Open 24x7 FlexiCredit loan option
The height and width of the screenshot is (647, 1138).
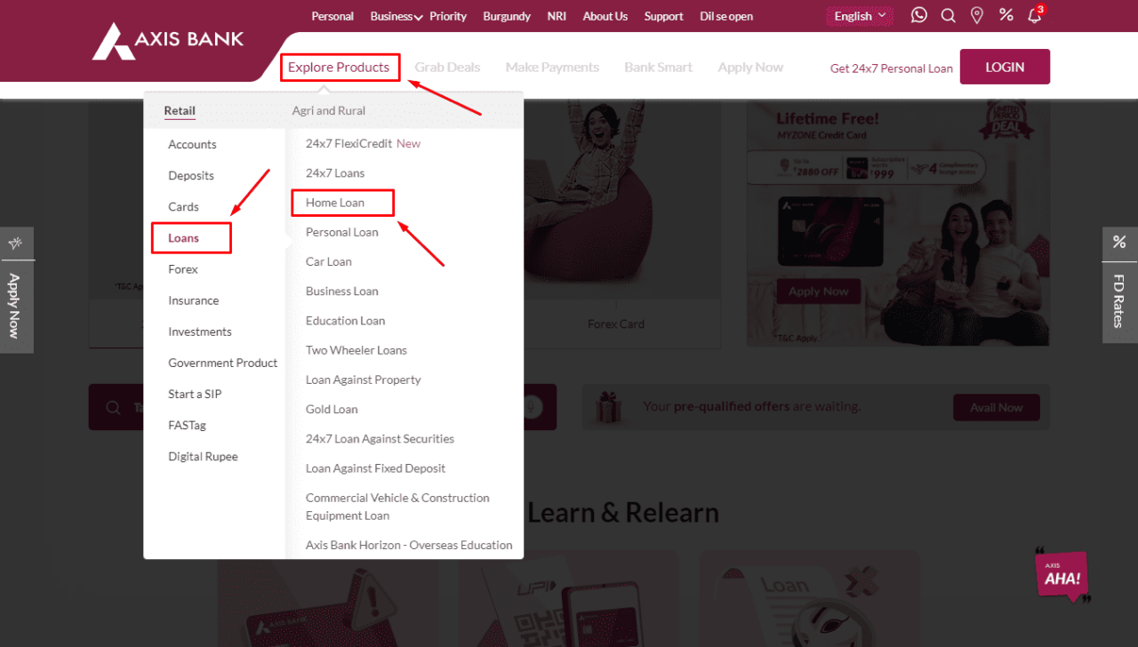pos(363,143)
